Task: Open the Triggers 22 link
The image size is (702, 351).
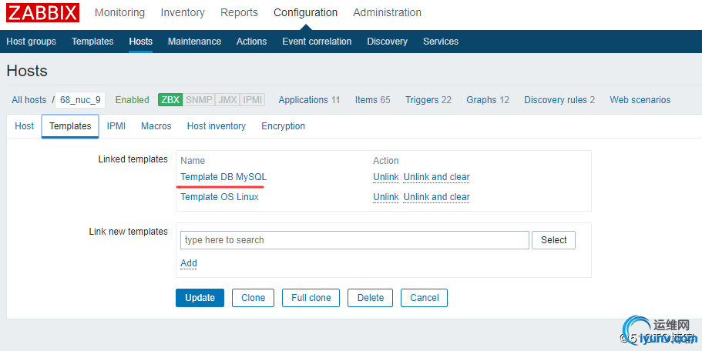Action: 428,100
